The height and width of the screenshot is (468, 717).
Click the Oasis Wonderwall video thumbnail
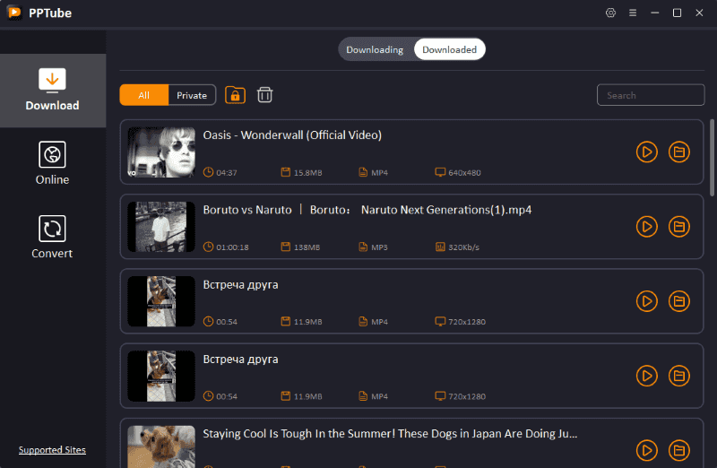161,152
